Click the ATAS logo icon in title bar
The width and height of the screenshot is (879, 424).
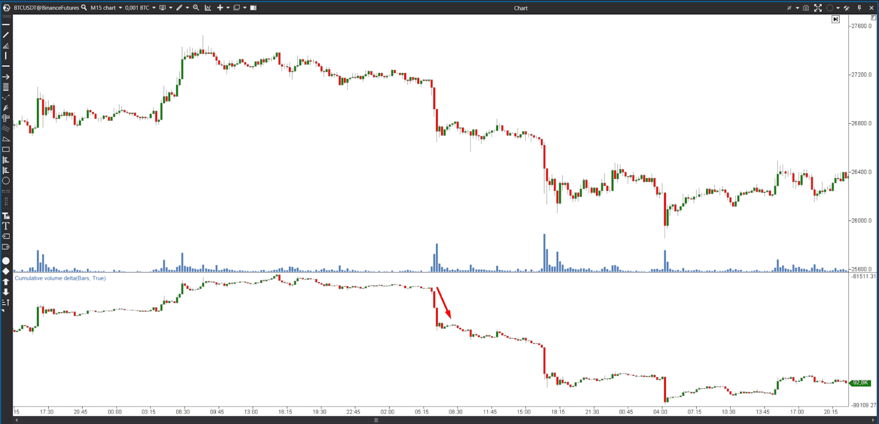click(x=7, y=8)
